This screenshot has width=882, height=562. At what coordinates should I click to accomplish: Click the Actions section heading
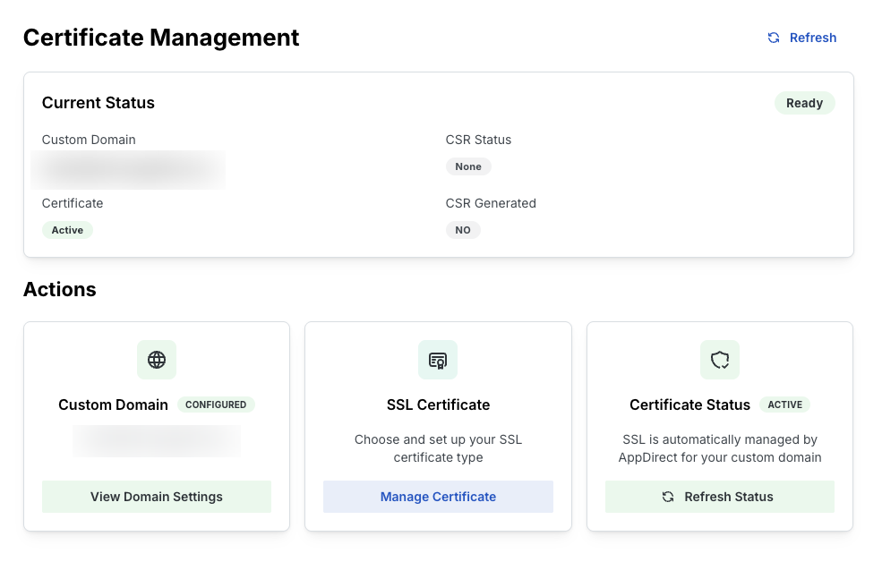pos(60,289)
